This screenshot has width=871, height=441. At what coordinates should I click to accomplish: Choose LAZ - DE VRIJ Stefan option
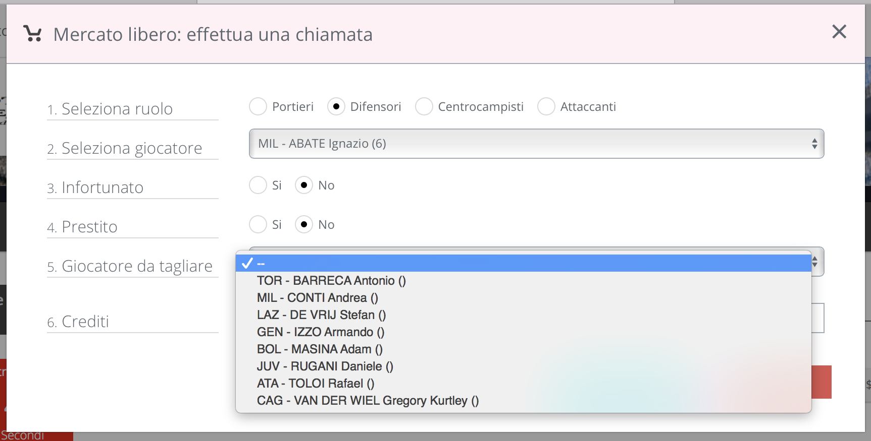pyautogui.click(x=321, y=315)
